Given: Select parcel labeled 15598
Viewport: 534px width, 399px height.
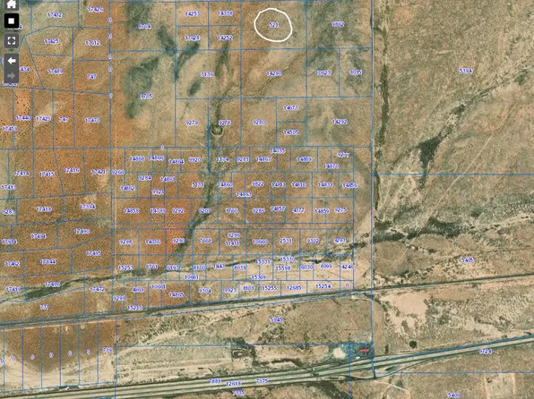Looking at the screenshot, I should pos(283,268).
